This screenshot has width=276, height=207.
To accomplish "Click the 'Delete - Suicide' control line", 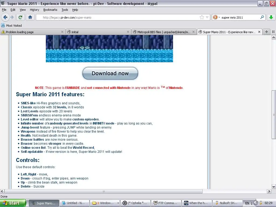I will 33,187.
